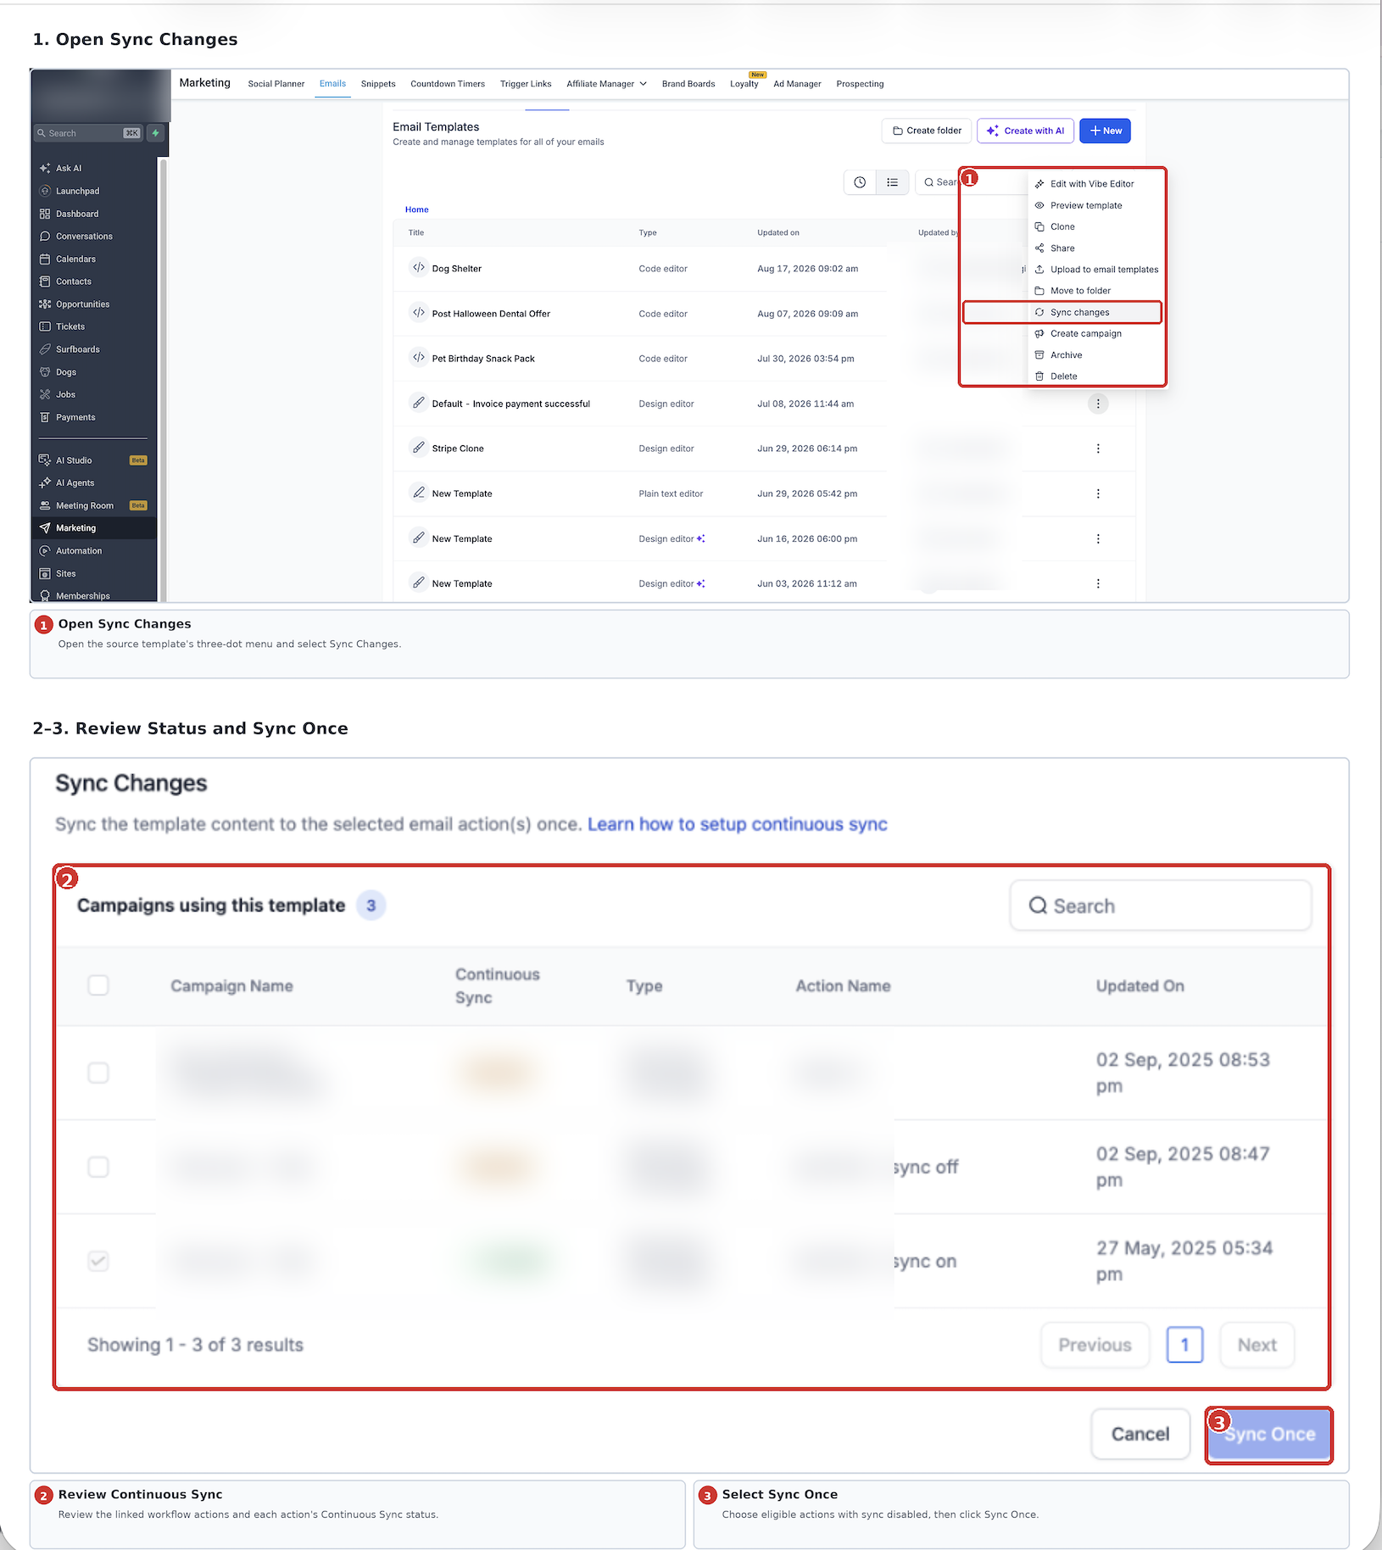
Task: Open the Dashboard sidebar icon
Action: tap(45, 214)
